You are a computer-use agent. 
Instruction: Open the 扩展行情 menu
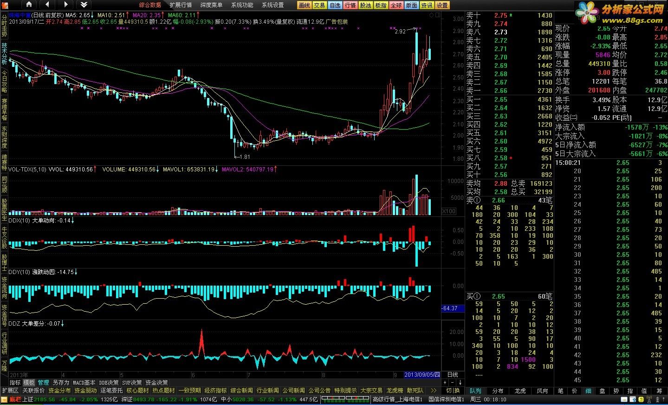pyautogui.click(x=181, y=5)
